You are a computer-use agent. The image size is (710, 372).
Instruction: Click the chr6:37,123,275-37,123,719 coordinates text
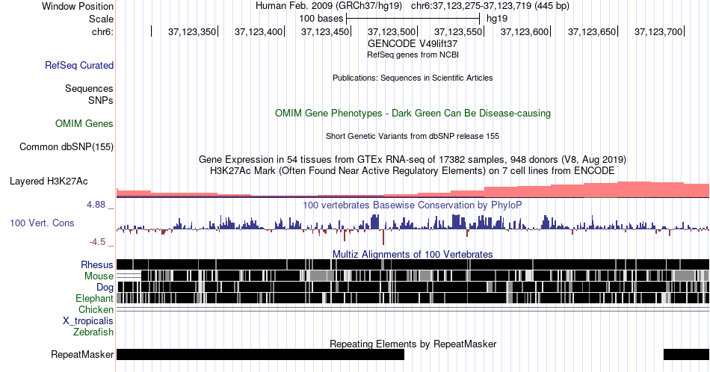490,6
